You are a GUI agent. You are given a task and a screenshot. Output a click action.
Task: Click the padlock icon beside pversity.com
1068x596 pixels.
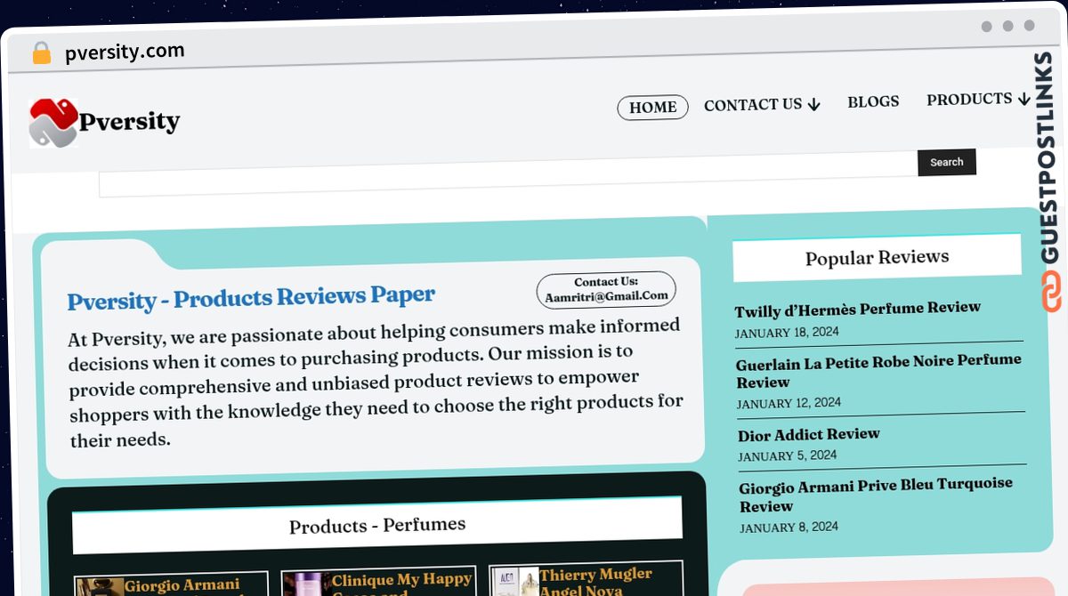pos(42,53)
